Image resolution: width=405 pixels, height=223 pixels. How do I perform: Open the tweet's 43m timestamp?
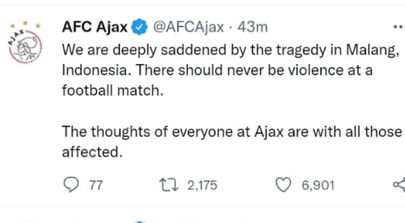(x=252, y=26)
